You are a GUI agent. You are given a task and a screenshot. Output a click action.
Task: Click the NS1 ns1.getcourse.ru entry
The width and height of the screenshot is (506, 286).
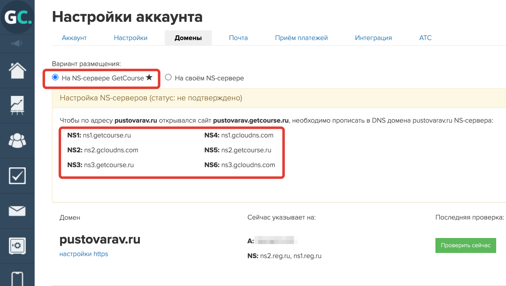pos(99,135)
